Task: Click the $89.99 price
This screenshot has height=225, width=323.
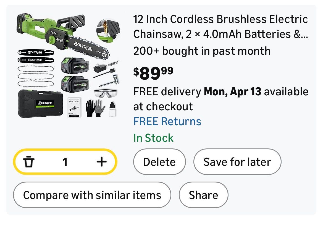Action: click(153, 73)
